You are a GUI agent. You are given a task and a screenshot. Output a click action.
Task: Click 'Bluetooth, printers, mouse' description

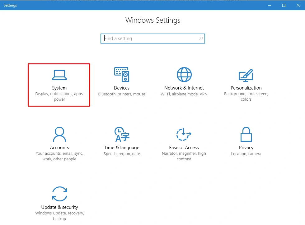click(122, 94)
